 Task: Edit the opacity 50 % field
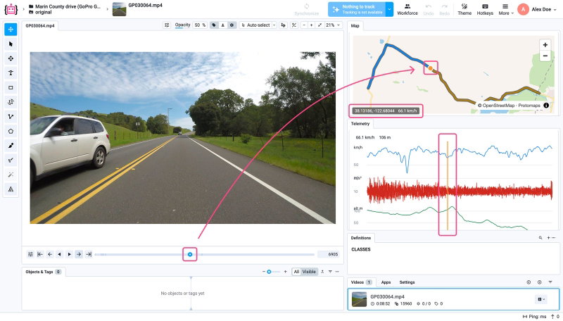coord(200,25)
